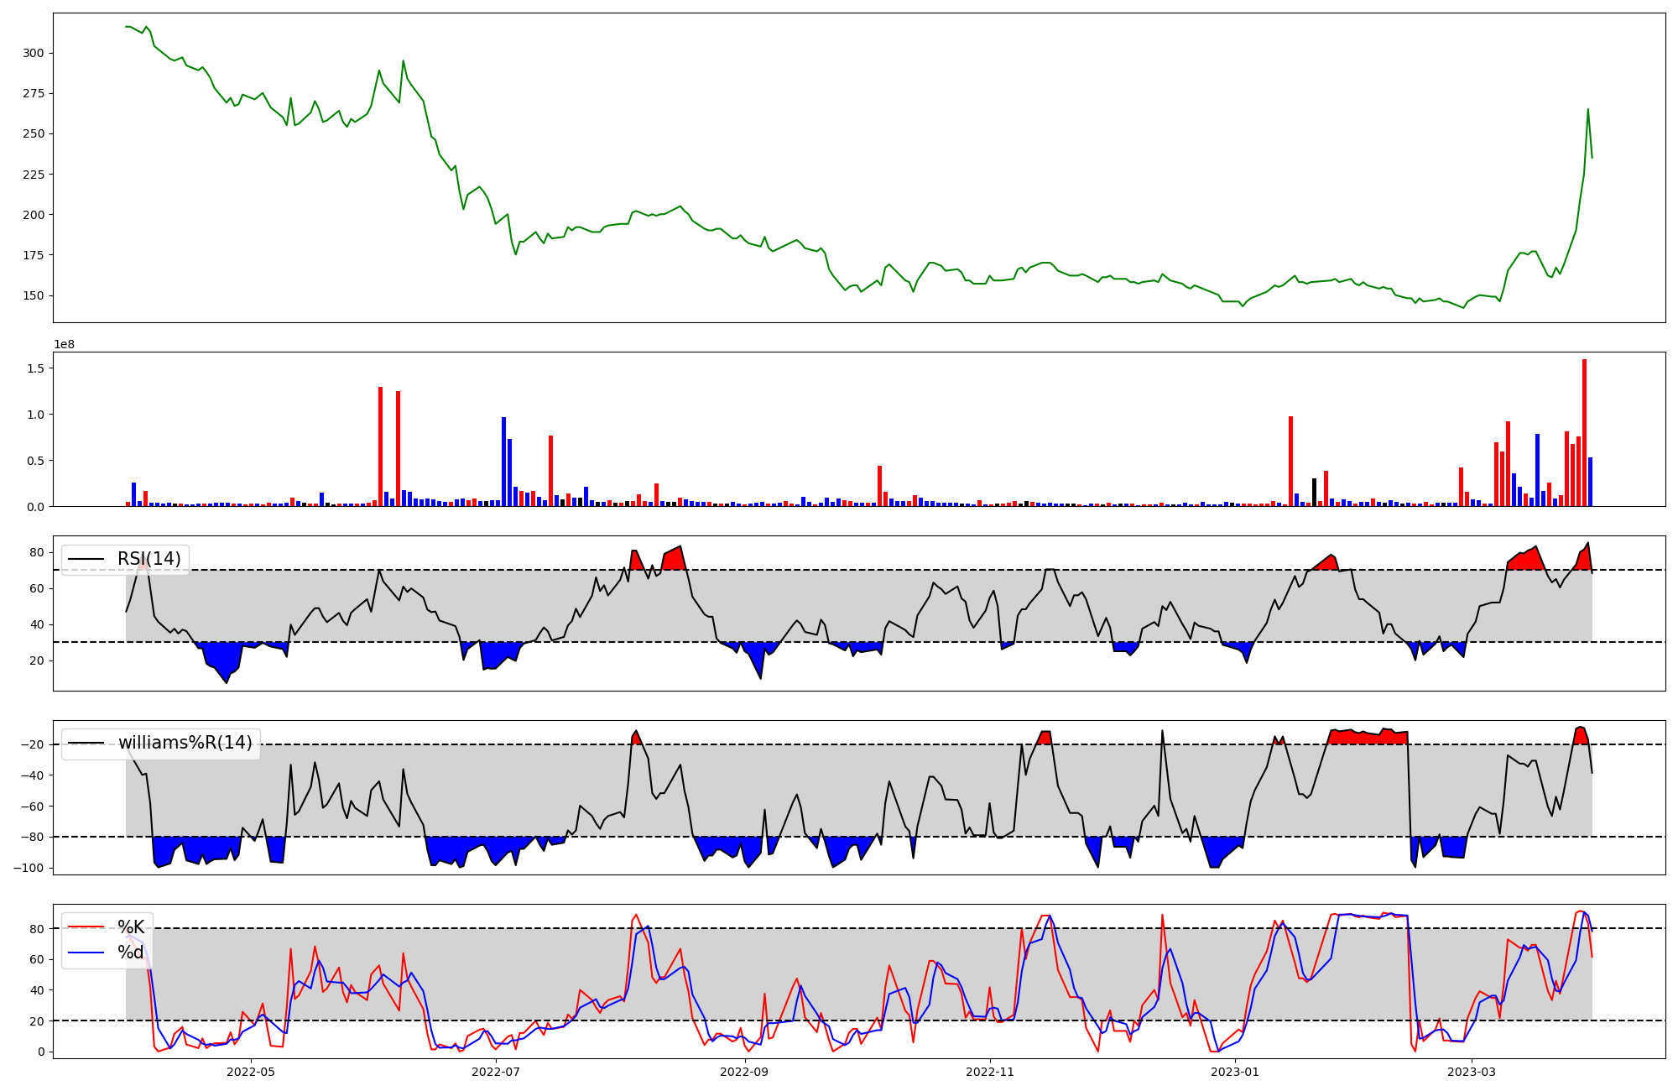
Task: Click the RSI(14) legend label
Action: tap(149, 559)
